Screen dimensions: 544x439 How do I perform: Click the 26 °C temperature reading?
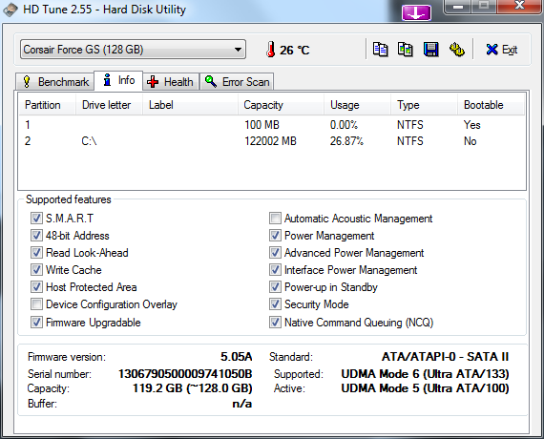(295, 50)
